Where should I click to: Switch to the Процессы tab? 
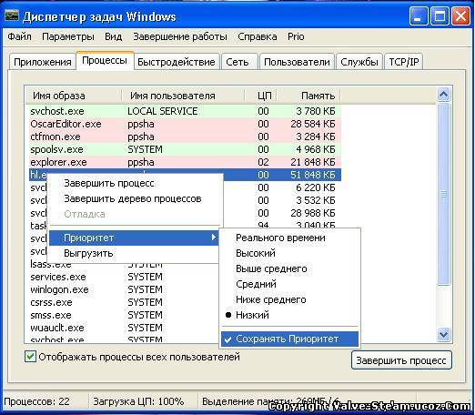[x=105, y=60]
